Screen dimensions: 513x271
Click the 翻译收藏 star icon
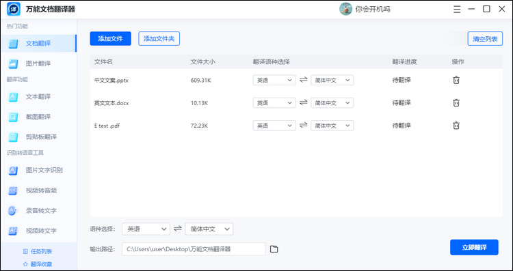pos(25,263)
